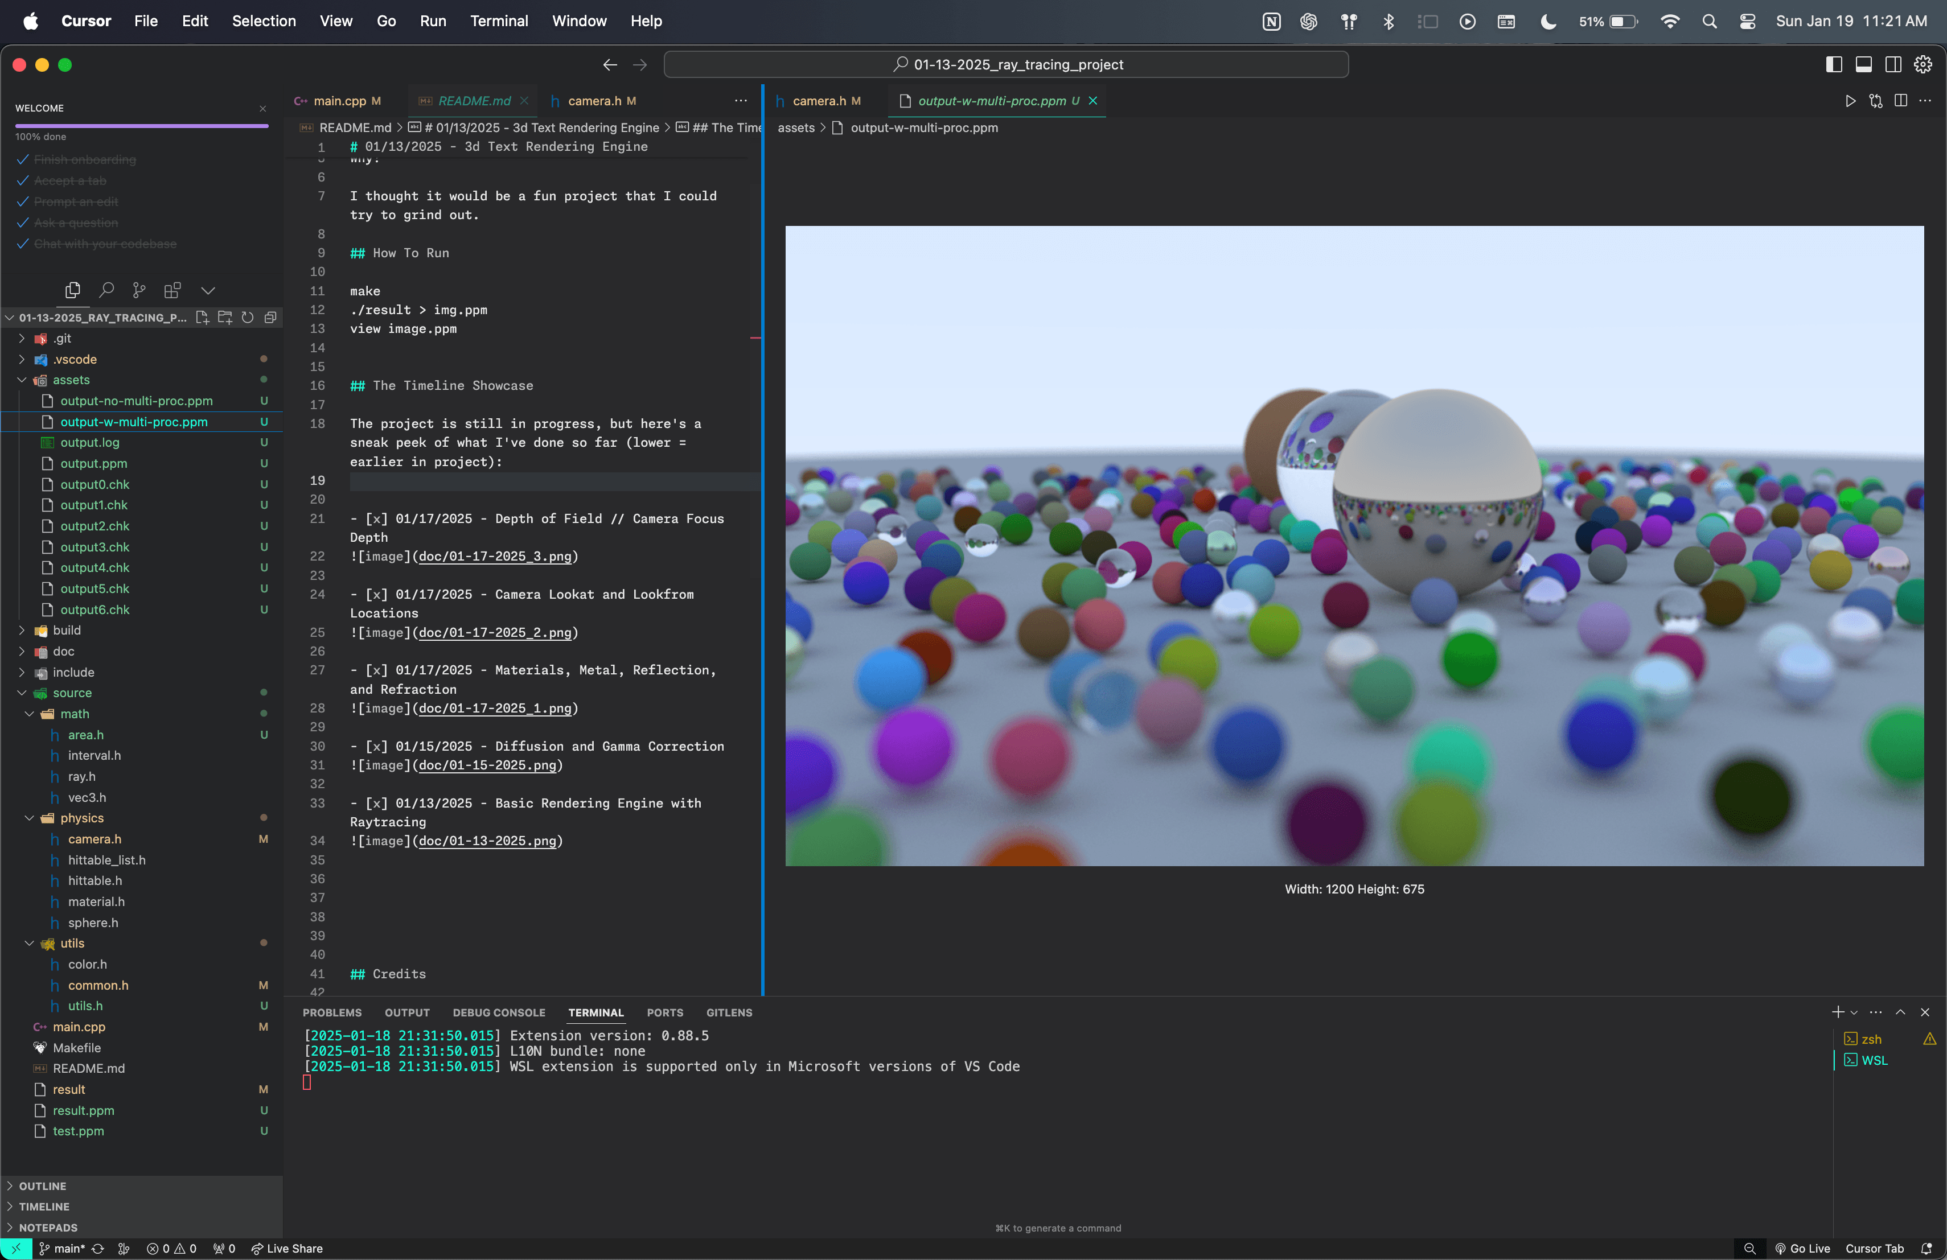Toggle the secondary side bar layout icon
The height and width of the screenshot is (1260, 1947).
(x=1893, y=65)
